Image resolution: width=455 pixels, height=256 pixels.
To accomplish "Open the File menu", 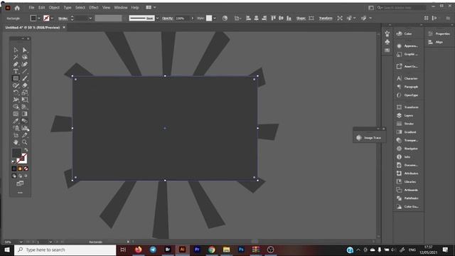I will [31, 8].
